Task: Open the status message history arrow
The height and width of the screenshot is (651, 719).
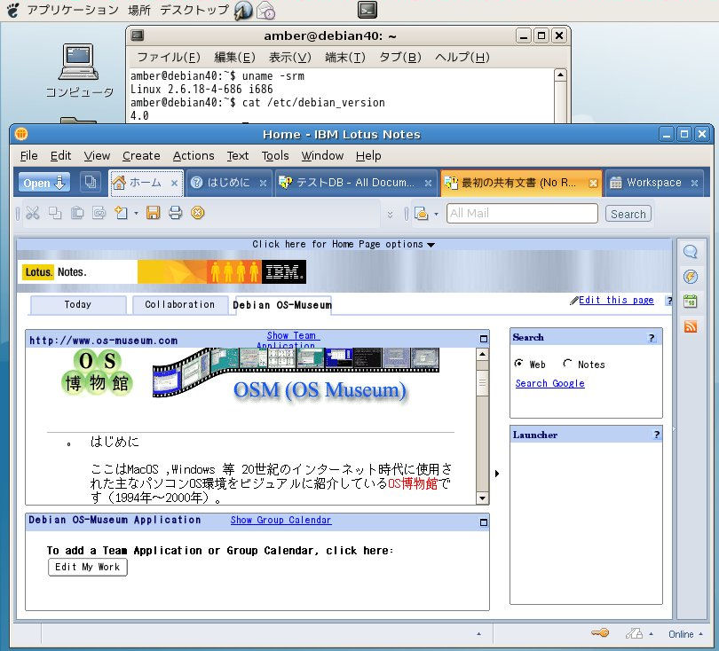Action: click(x=478, y=634)
